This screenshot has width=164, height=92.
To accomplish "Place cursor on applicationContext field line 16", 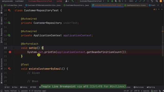I will coord(77,35).
